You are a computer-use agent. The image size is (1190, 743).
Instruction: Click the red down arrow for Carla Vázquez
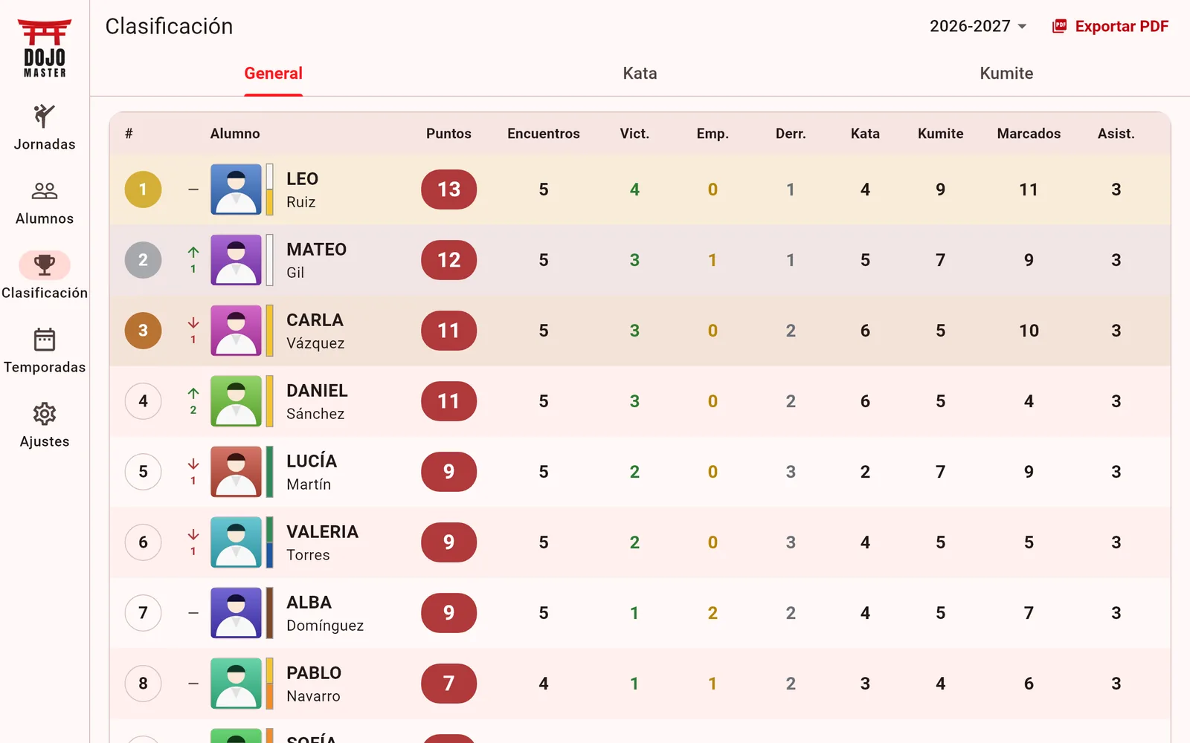point(193,322)
